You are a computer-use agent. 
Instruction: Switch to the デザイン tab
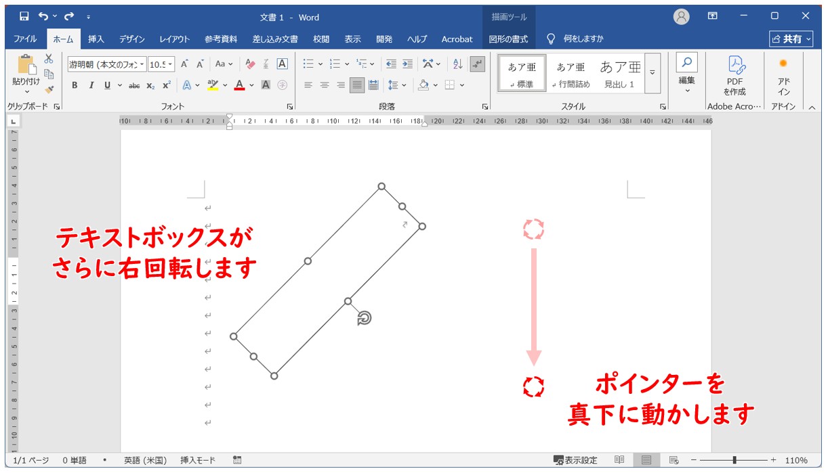pos(132,39)
